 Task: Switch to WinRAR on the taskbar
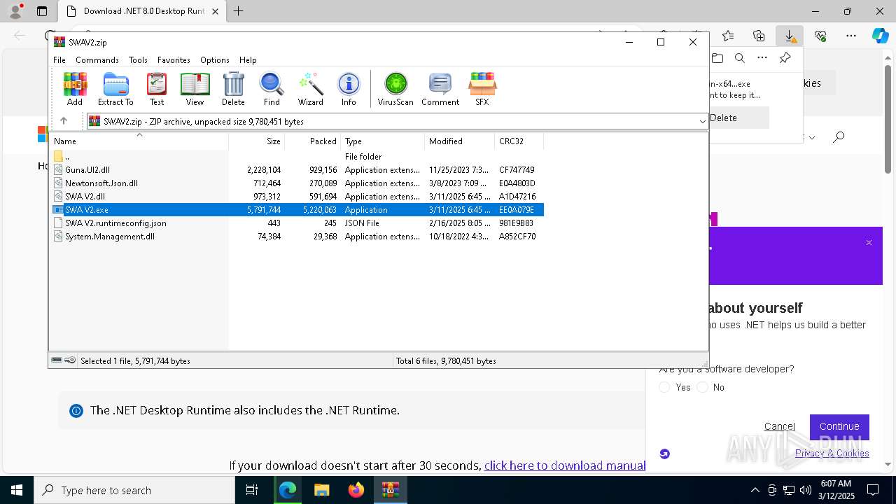point(391,490)
